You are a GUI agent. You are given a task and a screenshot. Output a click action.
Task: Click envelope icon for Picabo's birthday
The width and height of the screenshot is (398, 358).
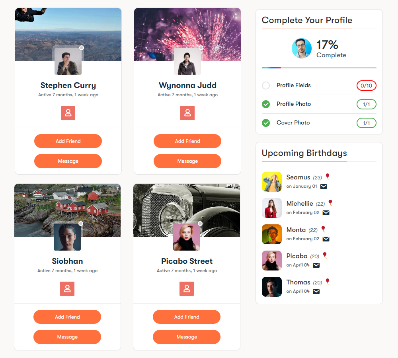(316, 265)
